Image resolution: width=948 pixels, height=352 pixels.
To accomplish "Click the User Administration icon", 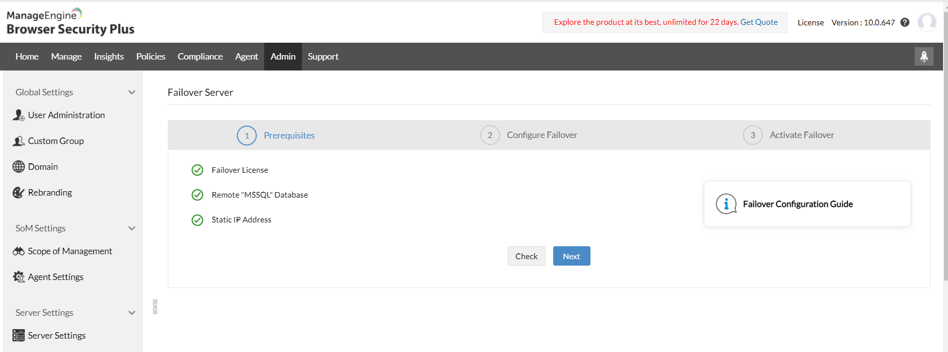I will [18, 115].
